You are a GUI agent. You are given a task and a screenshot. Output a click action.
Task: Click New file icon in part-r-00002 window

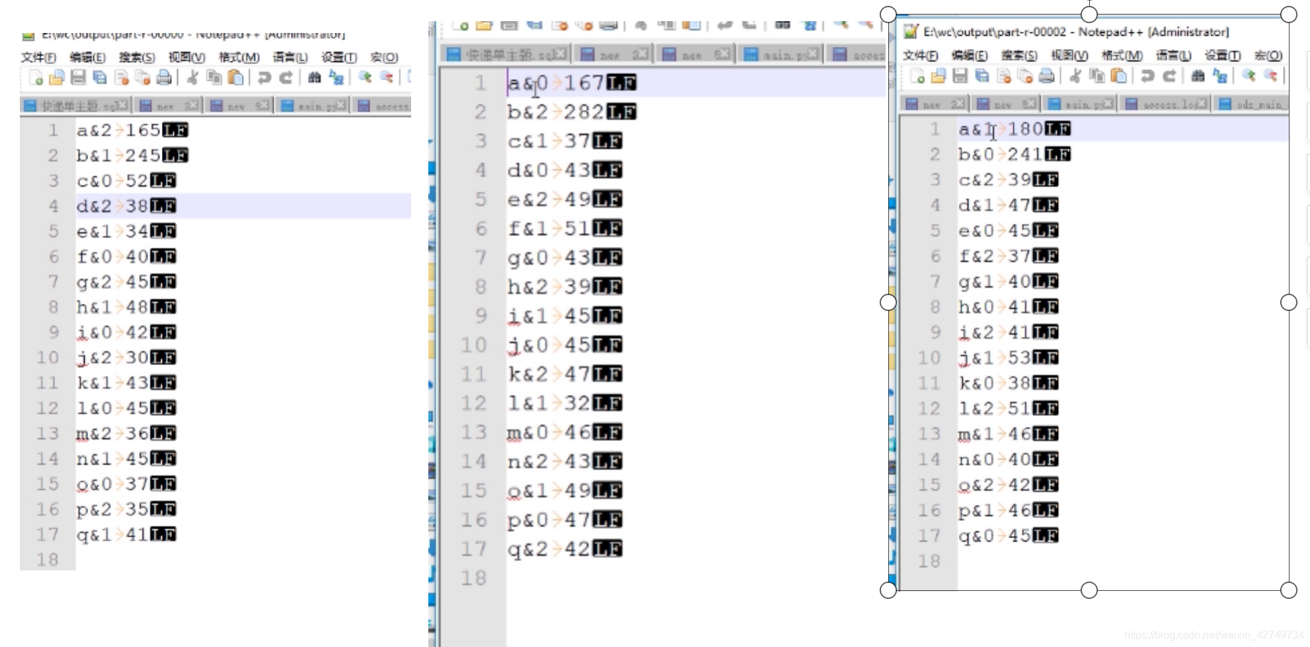point(917,77)
